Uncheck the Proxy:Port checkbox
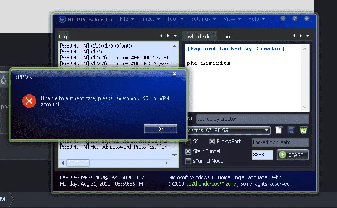Screen dimensions: 337x208 click(212, 141)
